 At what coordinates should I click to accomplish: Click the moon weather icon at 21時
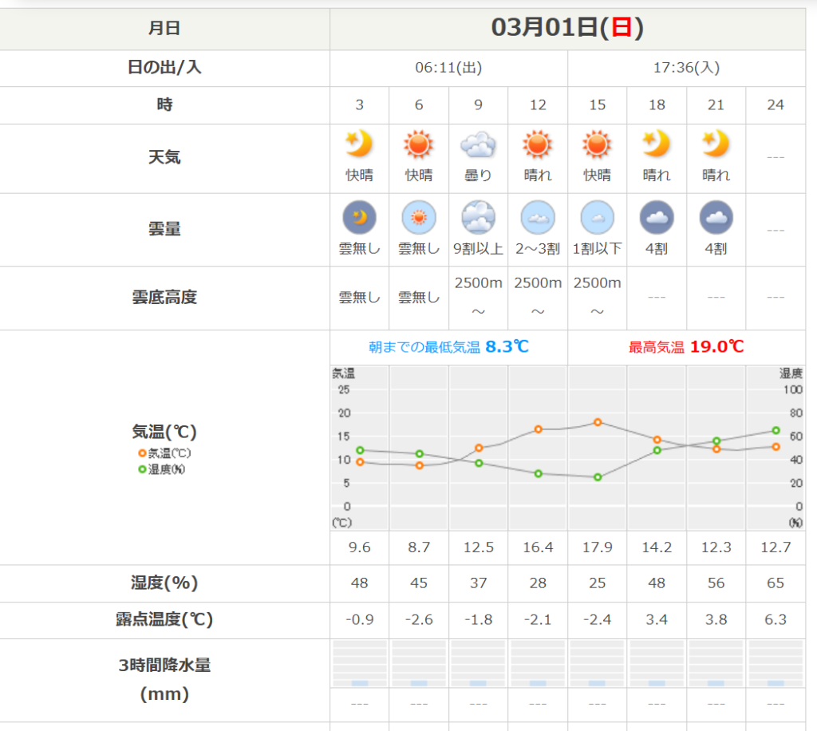click(716, 144)
